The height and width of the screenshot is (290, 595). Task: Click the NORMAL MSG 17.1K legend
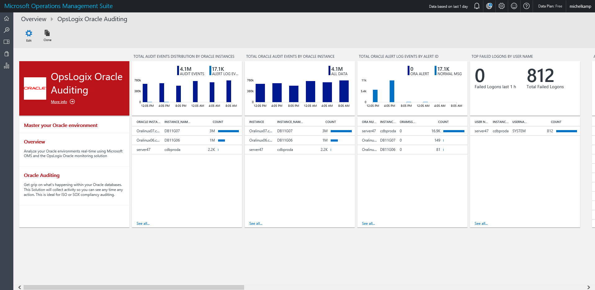click(448, 71)
